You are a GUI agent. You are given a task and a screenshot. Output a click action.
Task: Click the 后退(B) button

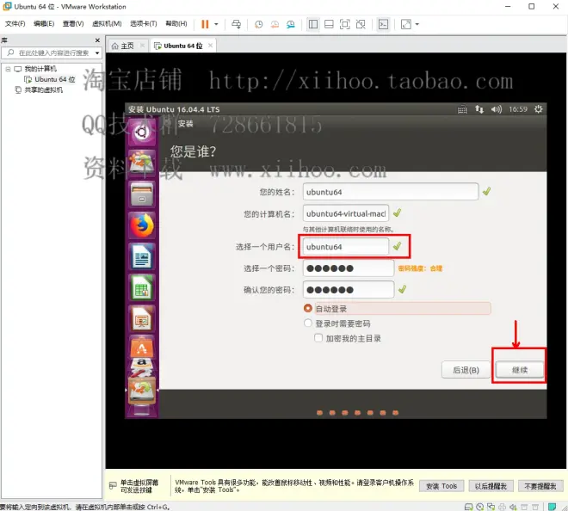466,370
